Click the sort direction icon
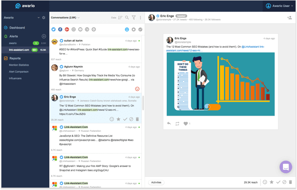297x190 pixels. pyautogui.click(x=120, y=18)
